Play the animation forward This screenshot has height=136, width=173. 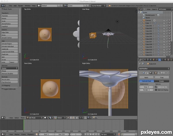pos(93,134)
